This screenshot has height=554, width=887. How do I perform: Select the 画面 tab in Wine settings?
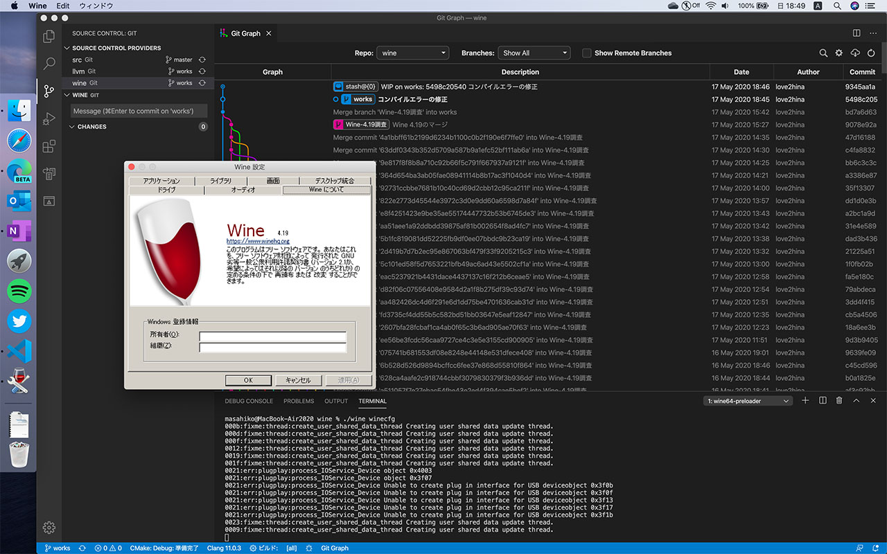pos(274,181)
